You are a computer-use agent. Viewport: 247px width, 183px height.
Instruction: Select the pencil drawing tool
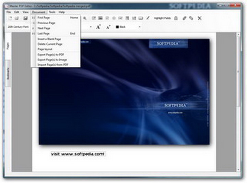pyautogui.click(x=148, y=18)
